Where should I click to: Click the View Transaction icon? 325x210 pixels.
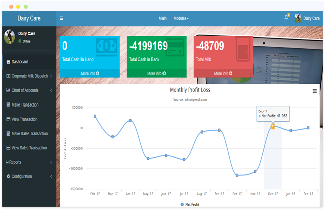pyautogui.click(x=8, y=119)
